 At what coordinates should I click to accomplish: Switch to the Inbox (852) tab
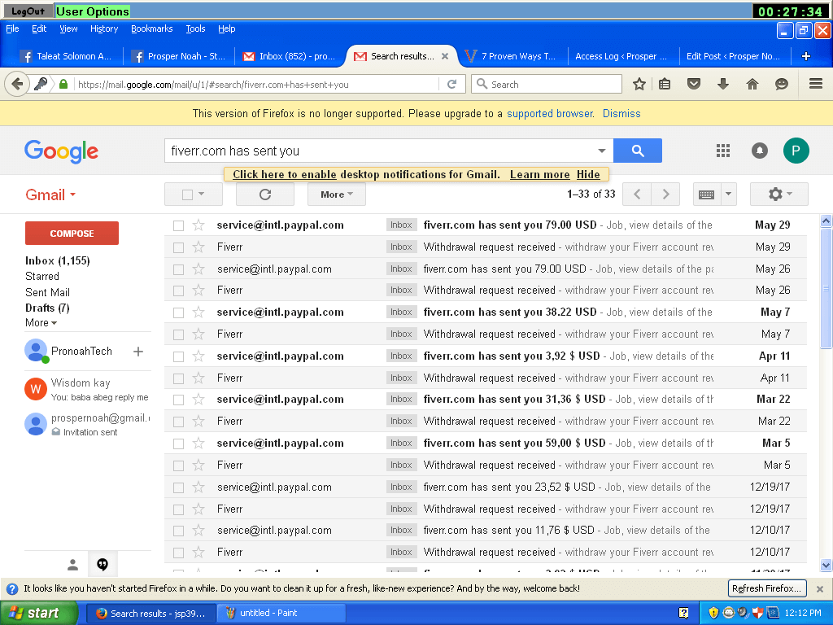pyautogui.click(x=290, y=56)
